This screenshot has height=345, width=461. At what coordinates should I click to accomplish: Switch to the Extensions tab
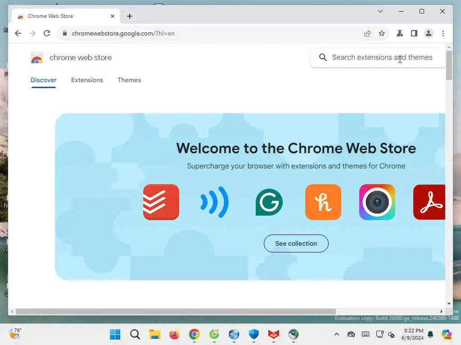tap(87, 80)
